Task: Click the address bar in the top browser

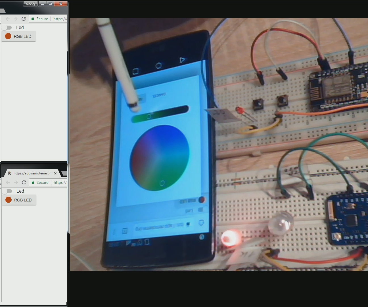Action: click(x=60, y=19)
